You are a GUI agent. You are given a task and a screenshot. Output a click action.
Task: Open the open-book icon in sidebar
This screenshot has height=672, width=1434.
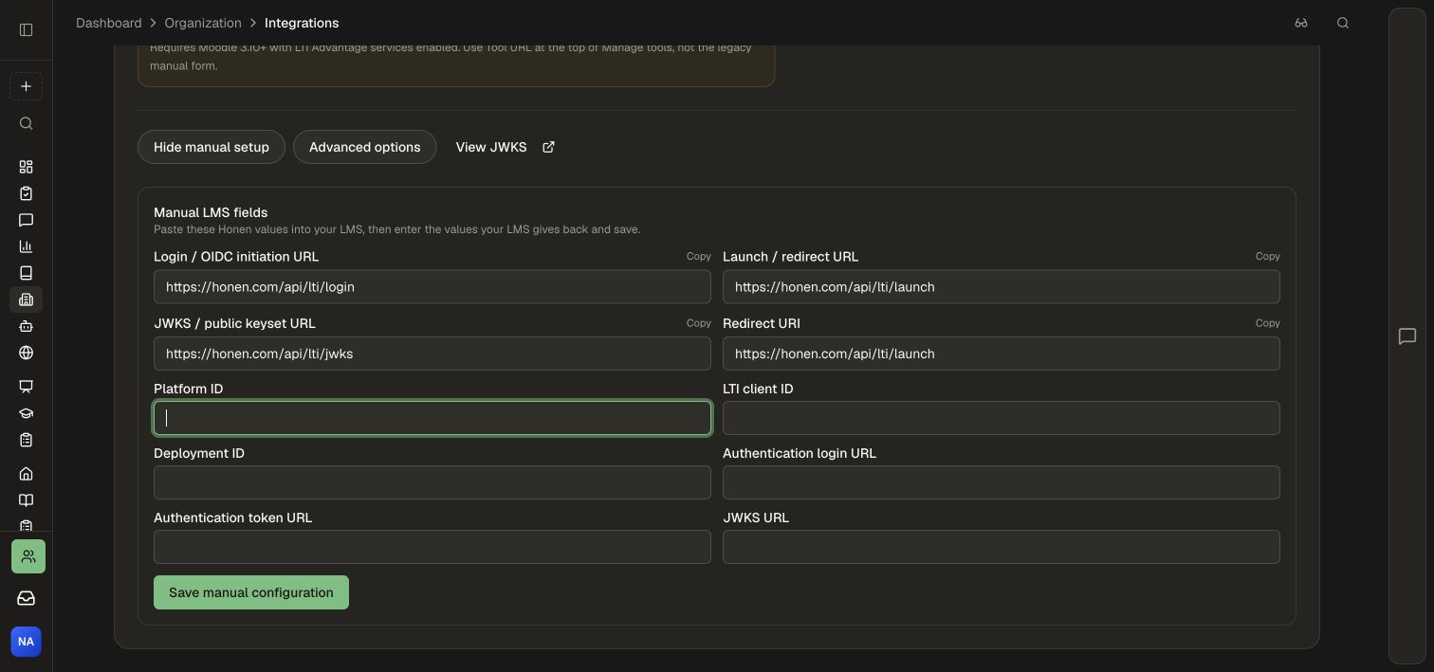tap(26, 500)
